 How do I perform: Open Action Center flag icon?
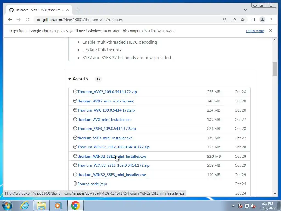pyautogui.click(x=240, y=206)
